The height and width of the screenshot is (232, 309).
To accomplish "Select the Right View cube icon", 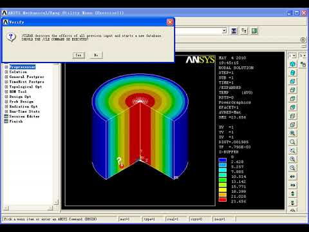I will (x=292, y=90).
